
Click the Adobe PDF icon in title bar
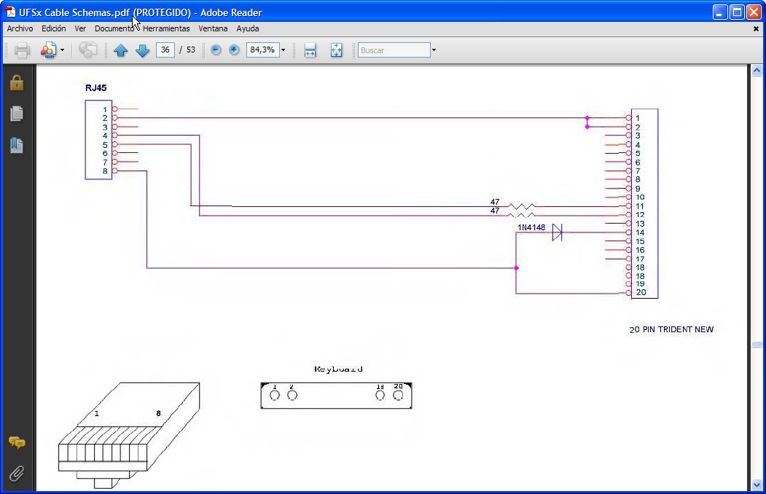[x=10, y=12]
